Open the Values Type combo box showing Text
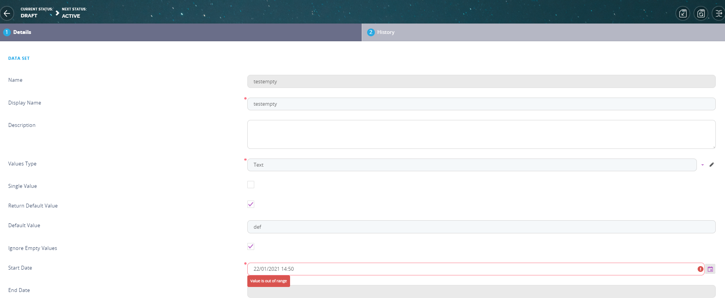This screenshot has height=302, width=725. (x=472, y=165)
